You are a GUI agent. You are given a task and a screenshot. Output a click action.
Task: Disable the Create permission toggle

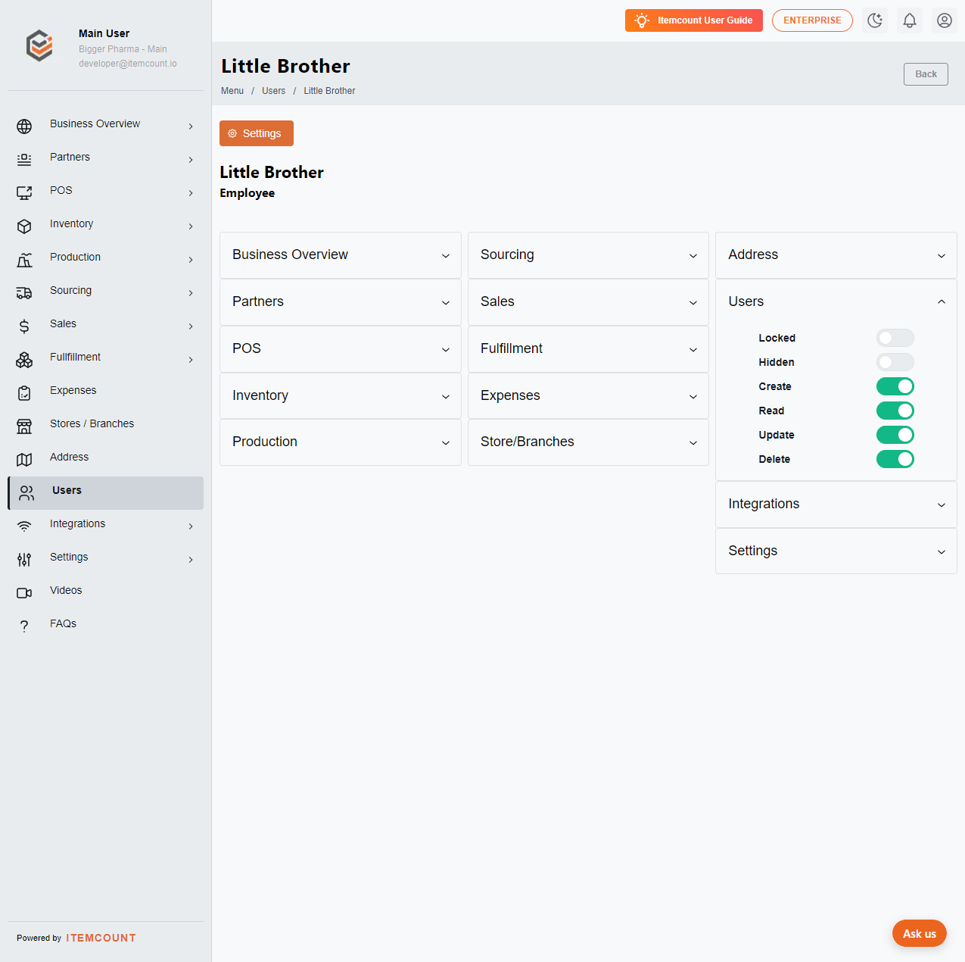(x=895, y=386)
